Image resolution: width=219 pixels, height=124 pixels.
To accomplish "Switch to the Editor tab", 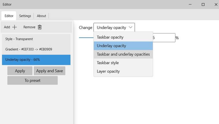I will [9, 16].
